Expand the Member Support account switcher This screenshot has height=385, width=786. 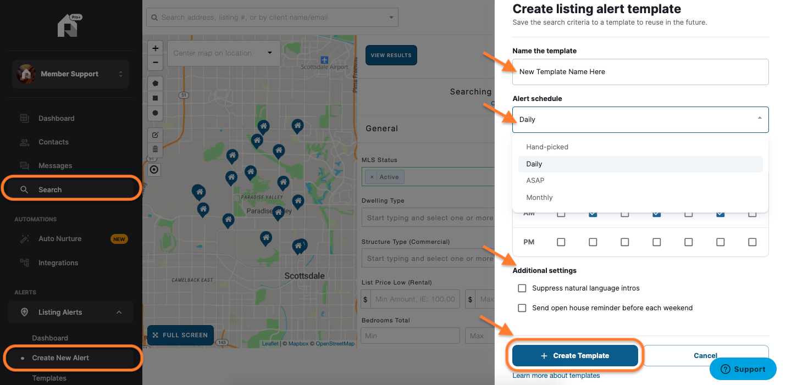(120, 74)
